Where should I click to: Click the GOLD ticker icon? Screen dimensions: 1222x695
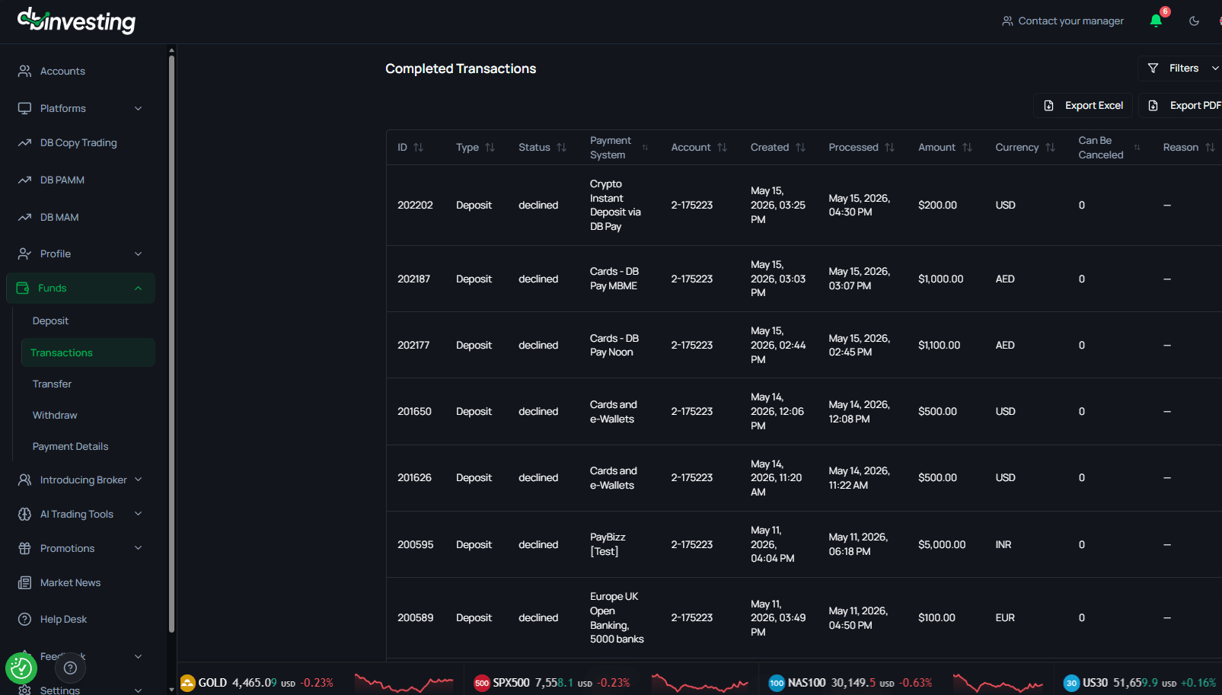(187, 683)
